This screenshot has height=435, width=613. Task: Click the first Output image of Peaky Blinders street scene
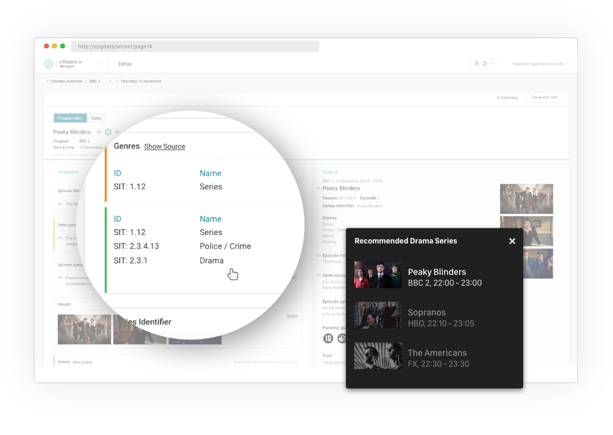tap(526, 199)
